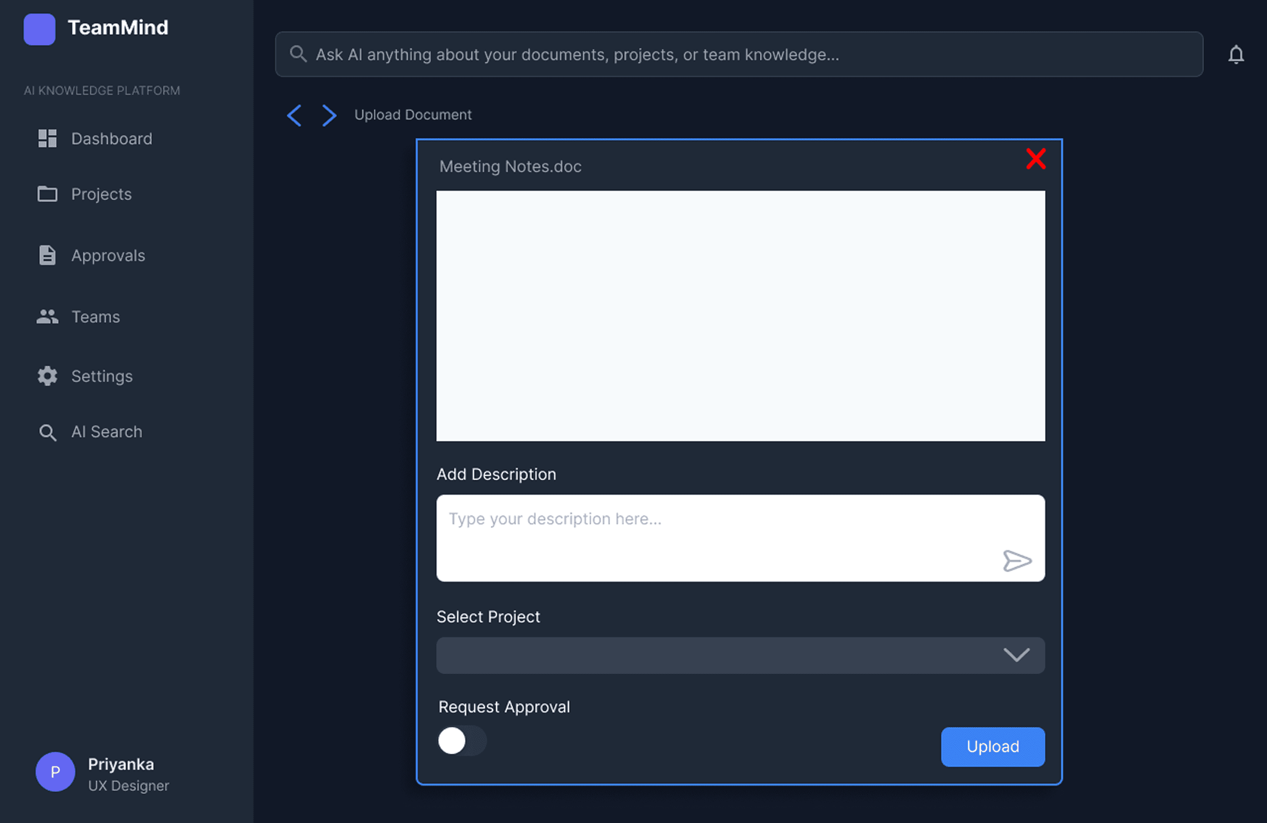Viewport: 1267px width, 823px height.
Task: Click the Settings gear icon
Action: click(47, 376)
